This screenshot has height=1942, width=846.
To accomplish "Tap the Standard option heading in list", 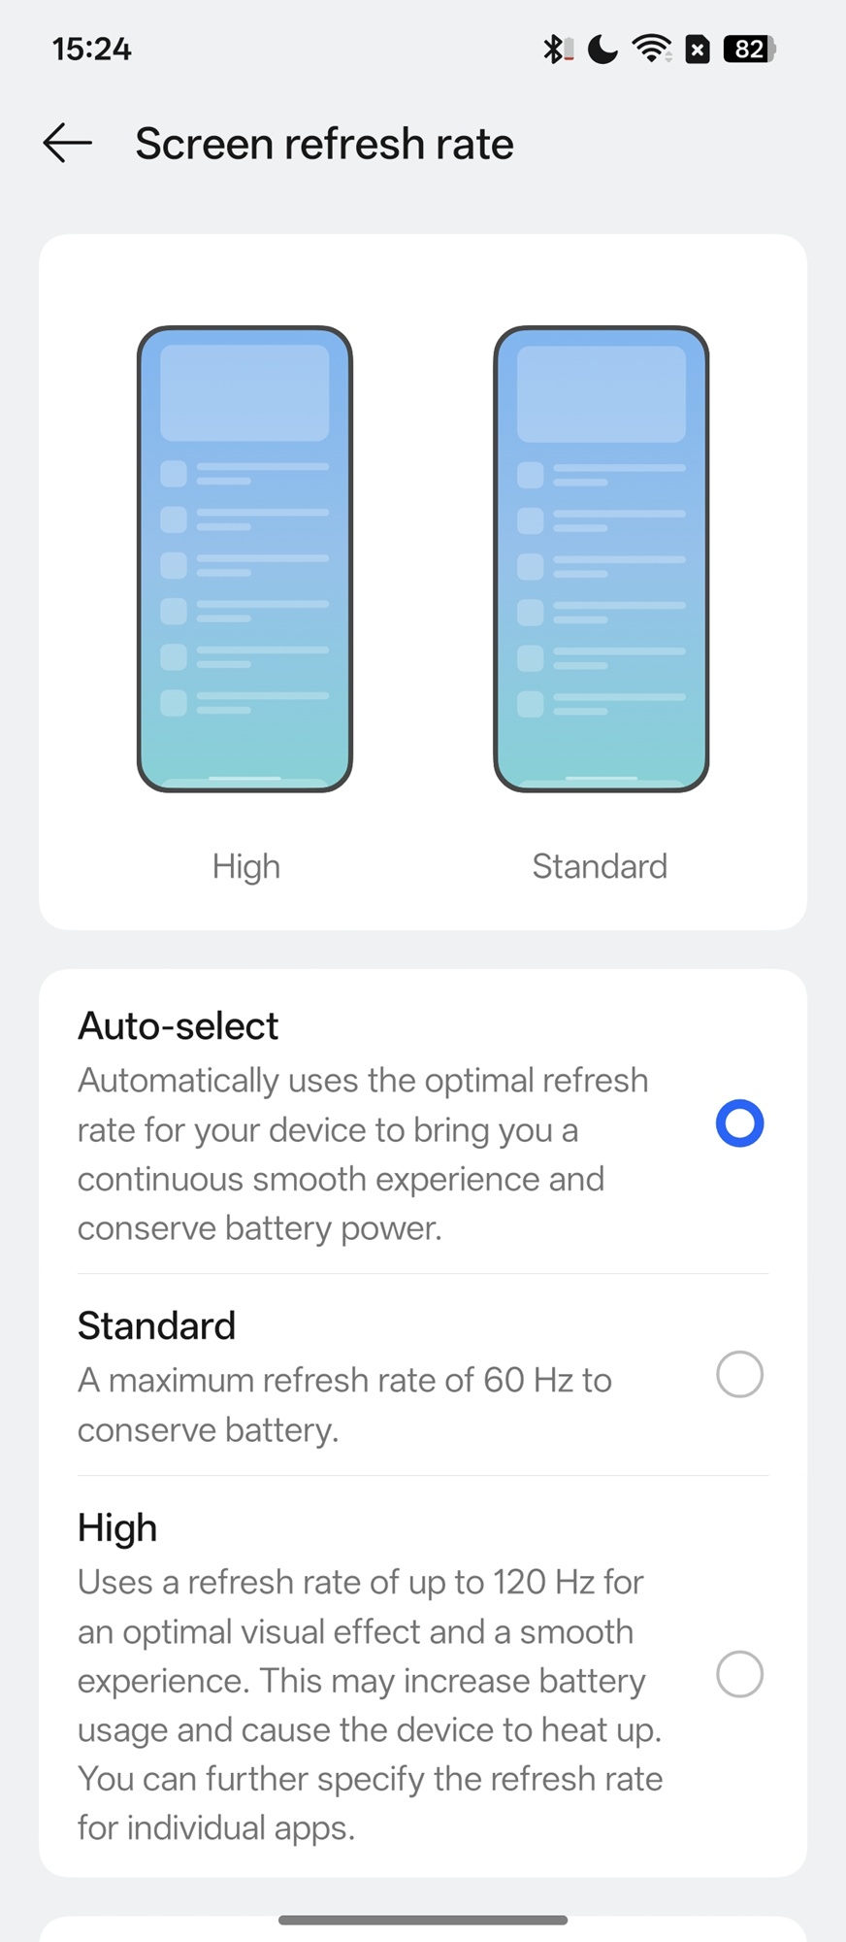I will click(157, 1326).
